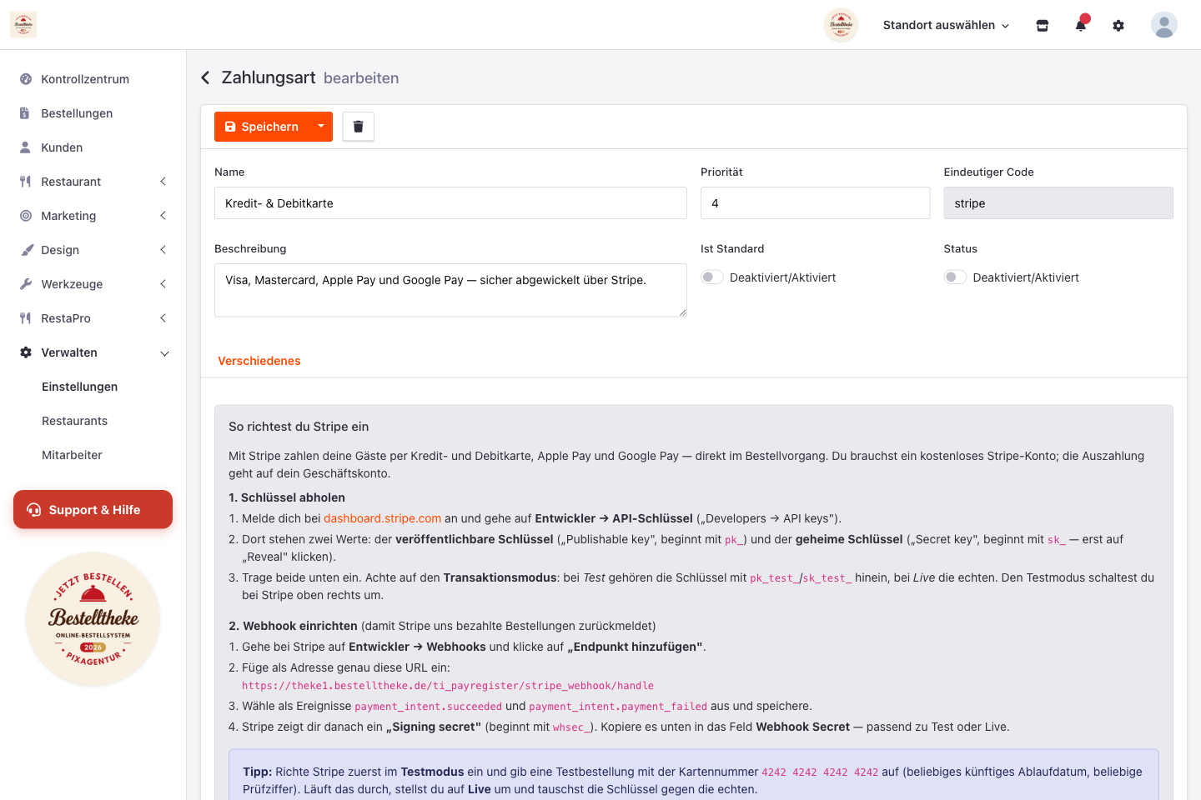This screenshot has height=800, width=1201.
Task: Delete payment method with trash icon
Action: [x=359, y=127]
